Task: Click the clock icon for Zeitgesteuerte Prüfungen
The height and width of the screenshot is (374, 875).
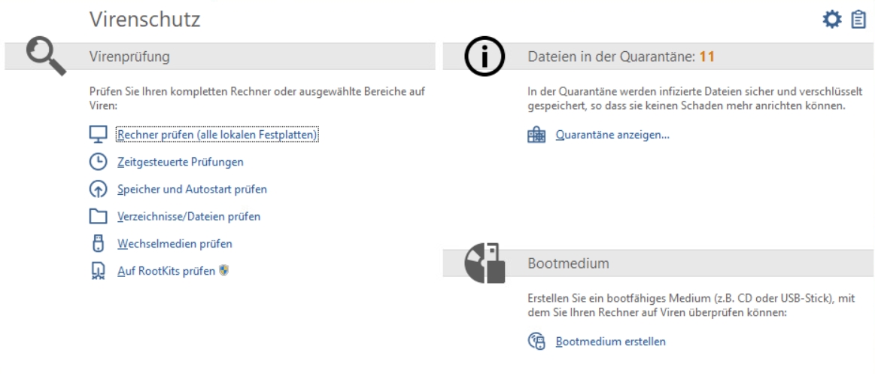Action: [x=98, y=162]
